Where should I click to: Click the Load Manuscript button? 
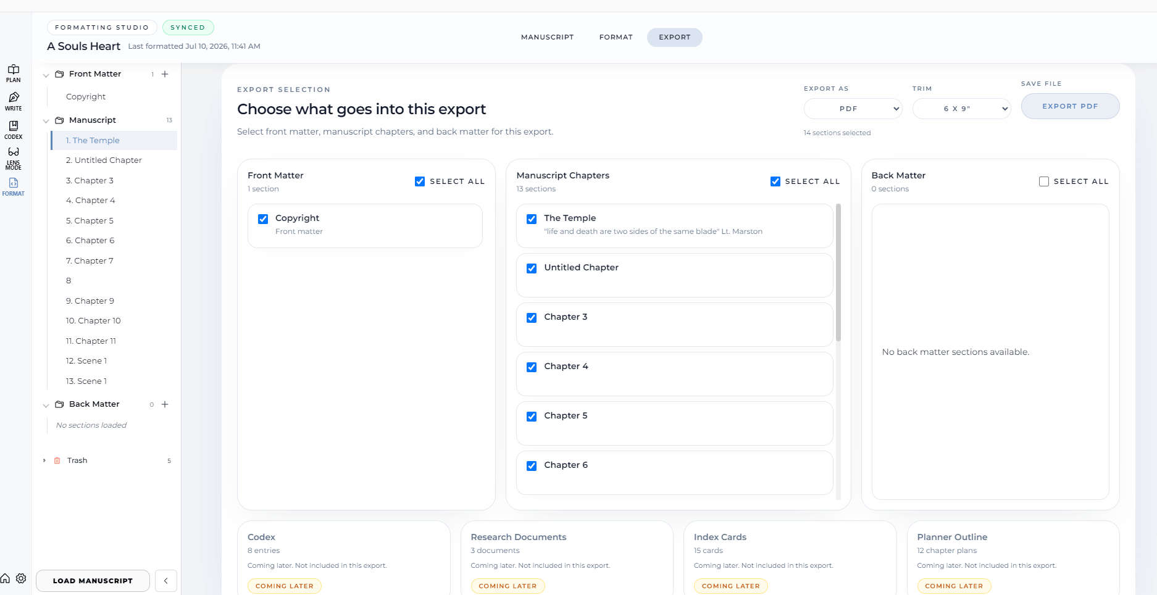(93, 581)
